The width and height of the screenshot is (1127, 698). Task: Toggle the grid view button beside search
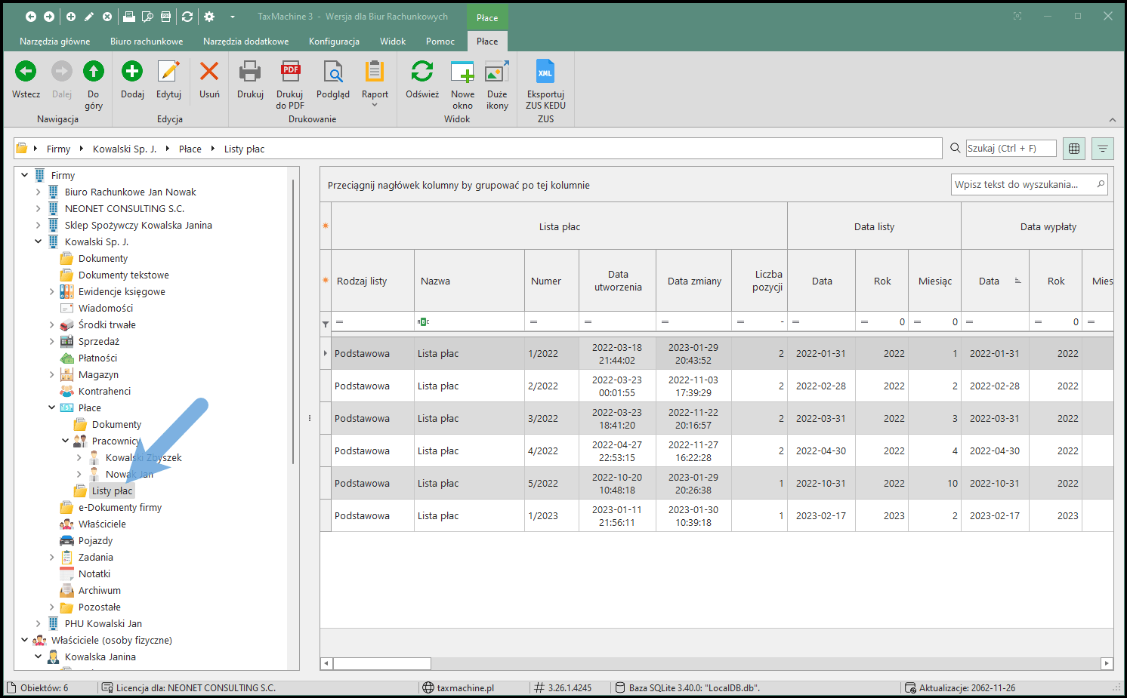click(x=1074, y=149)
